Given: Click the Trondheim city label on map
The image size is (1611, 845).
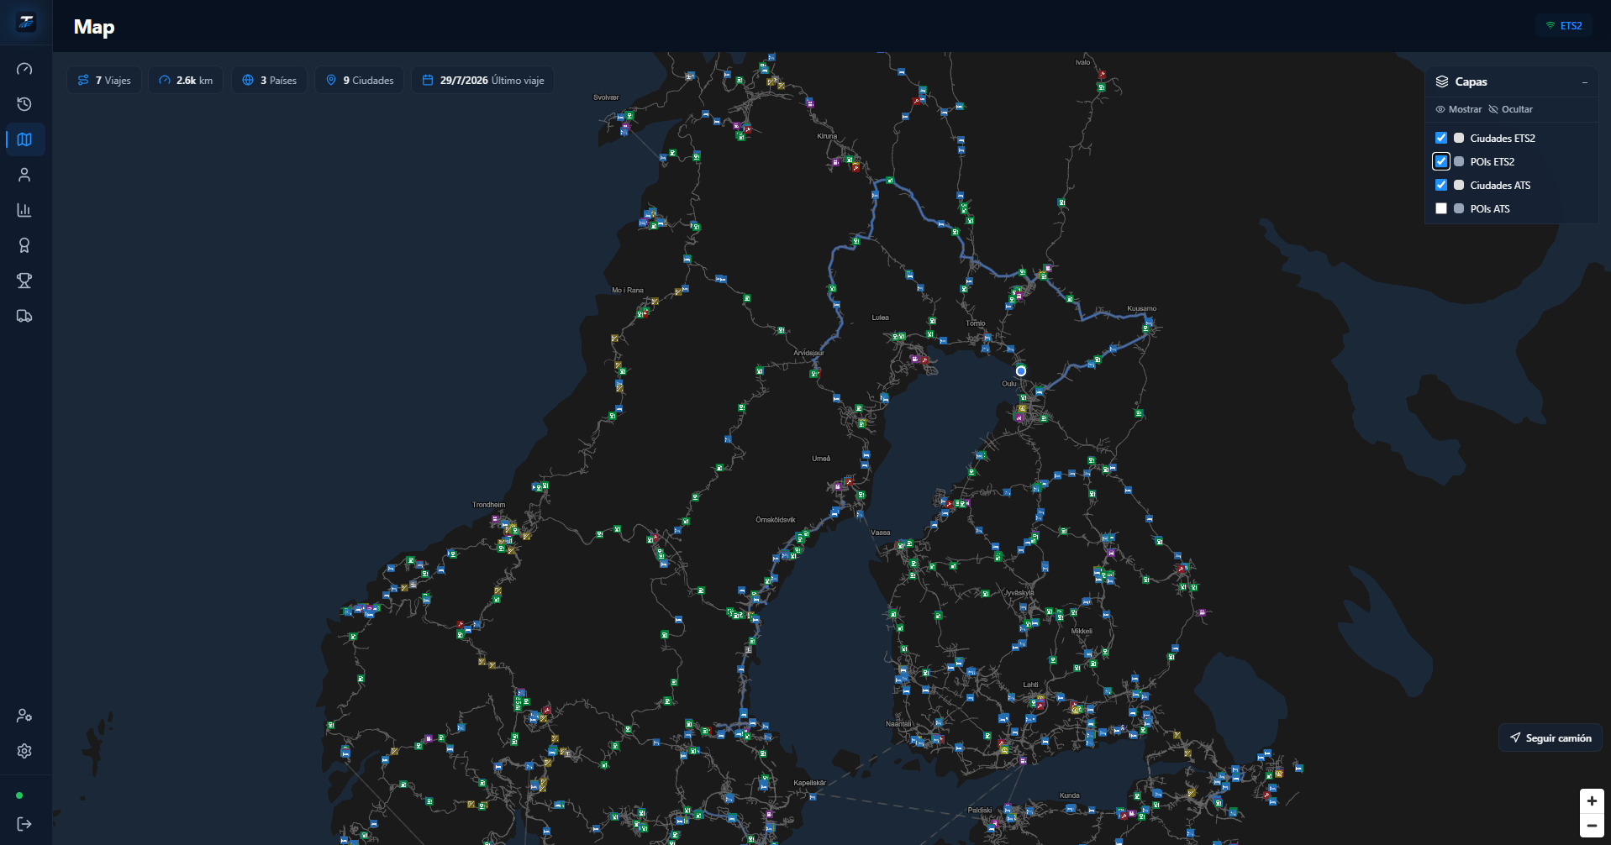Looking at the screenshot, I should click(x=489, y=505).
